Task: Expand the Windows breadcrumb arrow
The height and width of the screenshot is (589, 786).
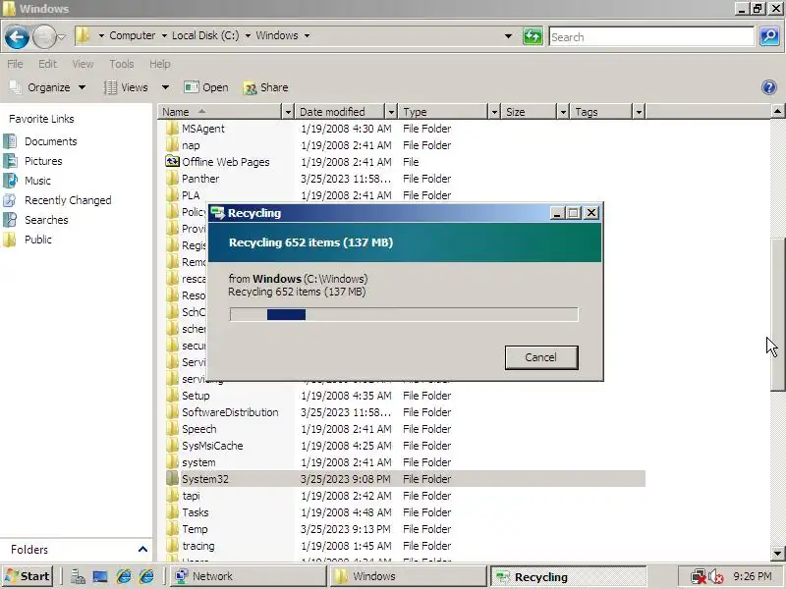Action: (307, 35)
